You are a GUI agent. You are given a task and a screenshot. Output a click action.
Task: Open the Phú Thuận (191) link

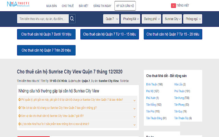pos(182,91)
